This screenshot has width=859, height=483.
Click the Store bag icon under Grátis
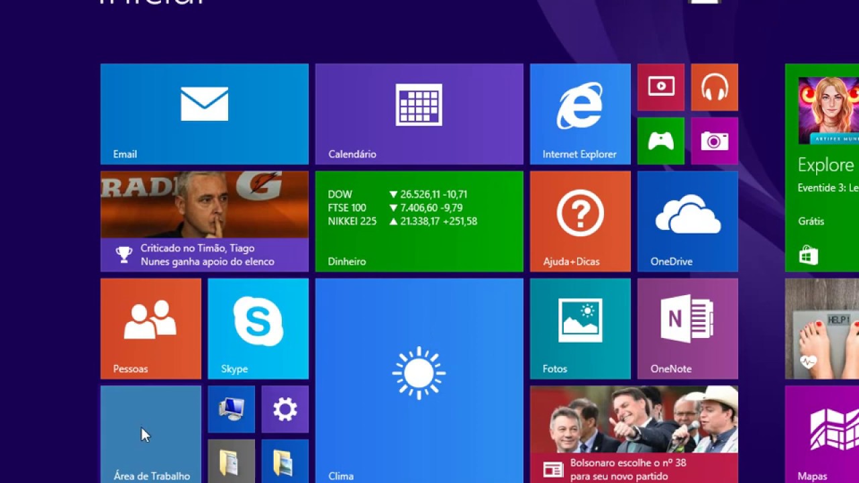809,256
